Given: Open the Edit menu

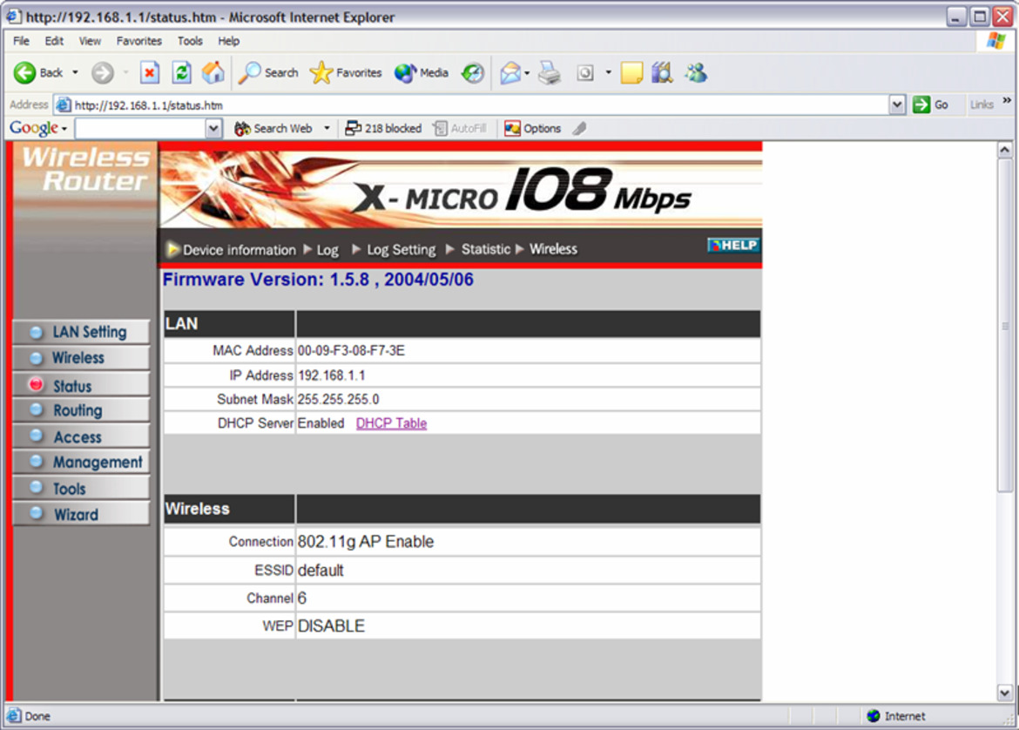Looking at the screenshot, I should (54, 41).
